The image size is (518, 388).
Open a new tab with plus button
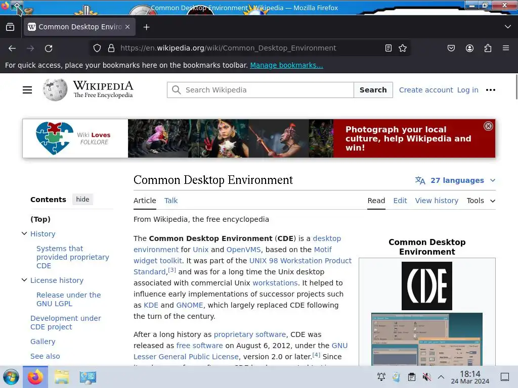click(x=146, y=27)
